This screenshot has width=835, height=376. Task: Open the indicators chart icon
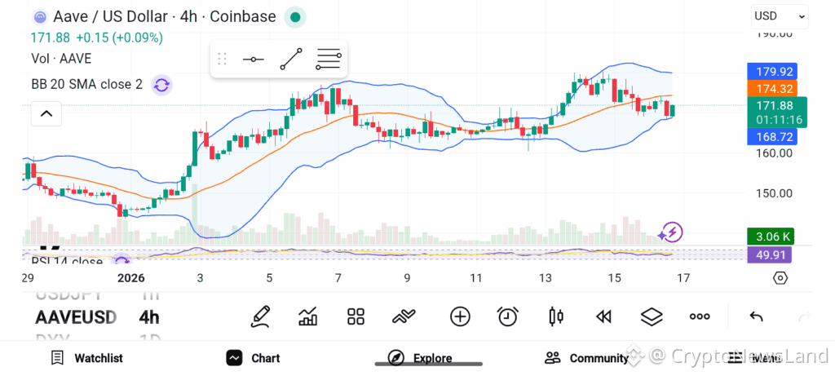[308, 316]
